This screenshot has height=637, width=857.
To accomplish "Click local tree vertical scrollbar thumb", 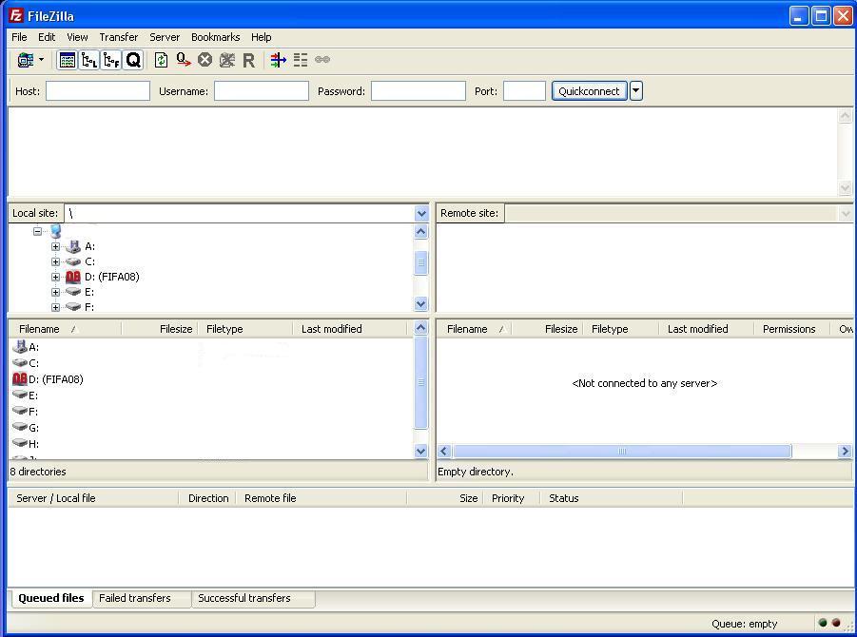I will coord(420,262).
